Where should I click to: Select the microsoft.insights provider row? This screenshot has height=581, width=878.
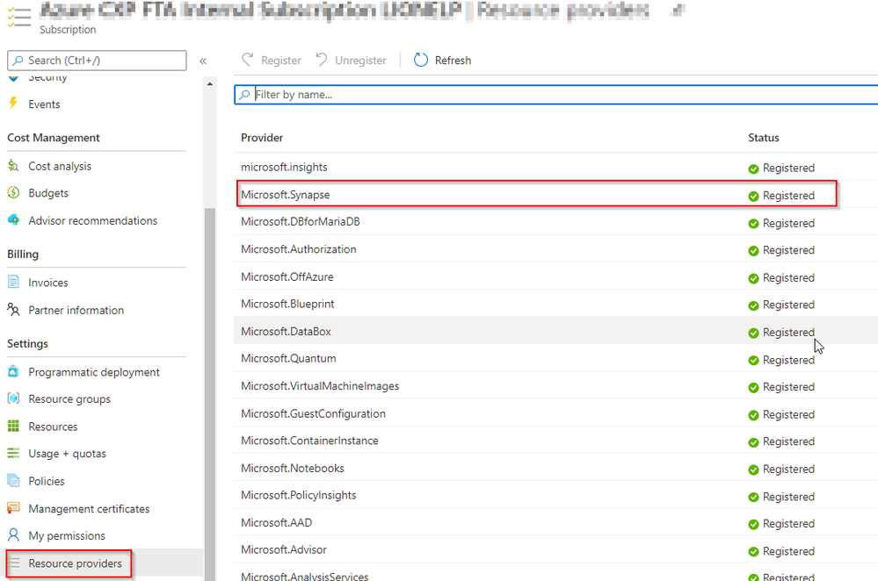pos(555,168)
